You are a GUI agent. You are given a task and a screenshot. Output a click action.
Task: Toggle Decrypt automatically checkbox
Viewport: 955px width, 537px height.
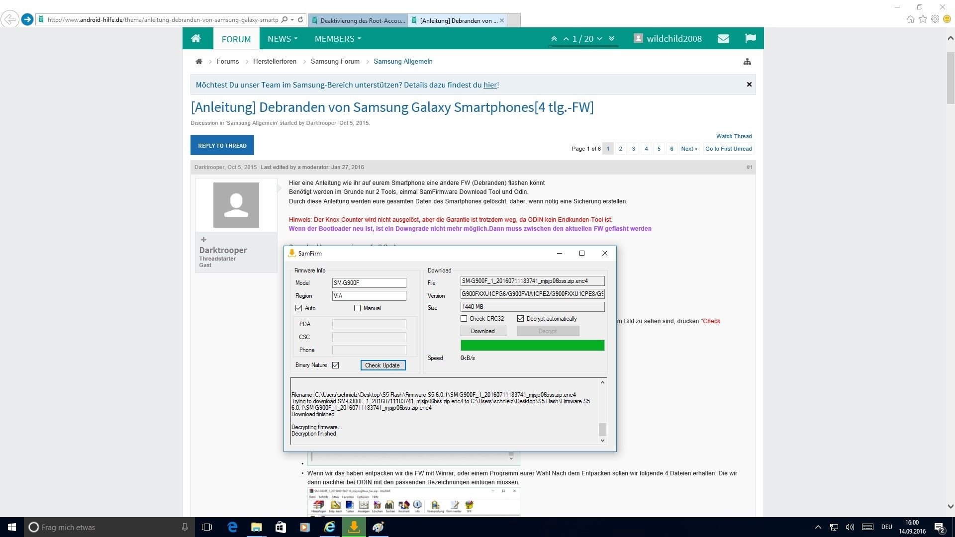[521, 319]
